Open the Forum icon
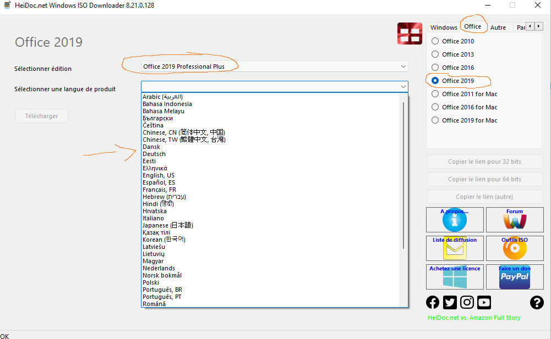This screenshot has width=551, height=339. [x=515, y=220]
